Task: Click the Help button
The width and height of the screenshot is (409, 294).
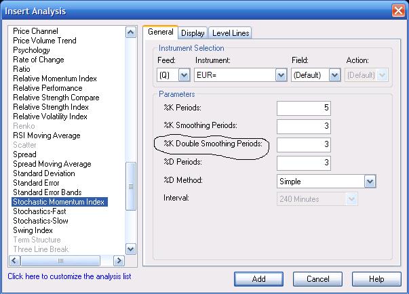Action: click(376, 279)
